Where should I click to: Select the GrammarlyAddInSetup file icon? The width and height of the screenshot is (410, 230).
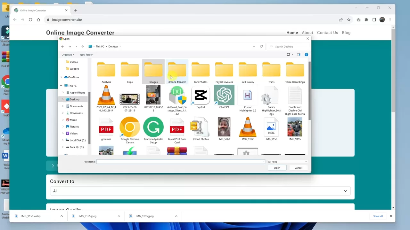[x=153, y=127]
